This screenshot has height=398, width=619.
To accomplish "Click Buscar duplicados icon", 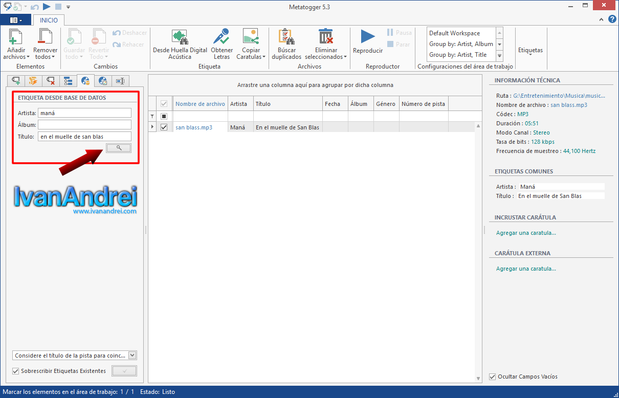I will click(x=286, y=37).
